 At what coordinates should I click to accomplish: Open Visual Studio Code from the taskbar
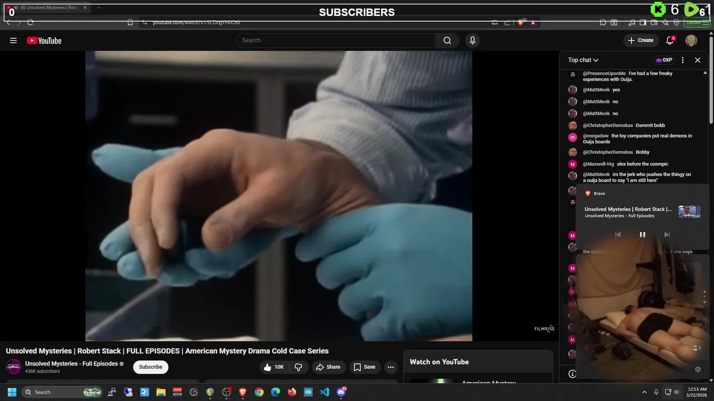click(325, 392)
